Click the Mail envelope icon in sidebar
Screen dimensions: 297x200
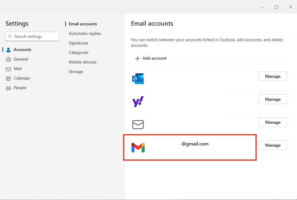tap(8, 69)
